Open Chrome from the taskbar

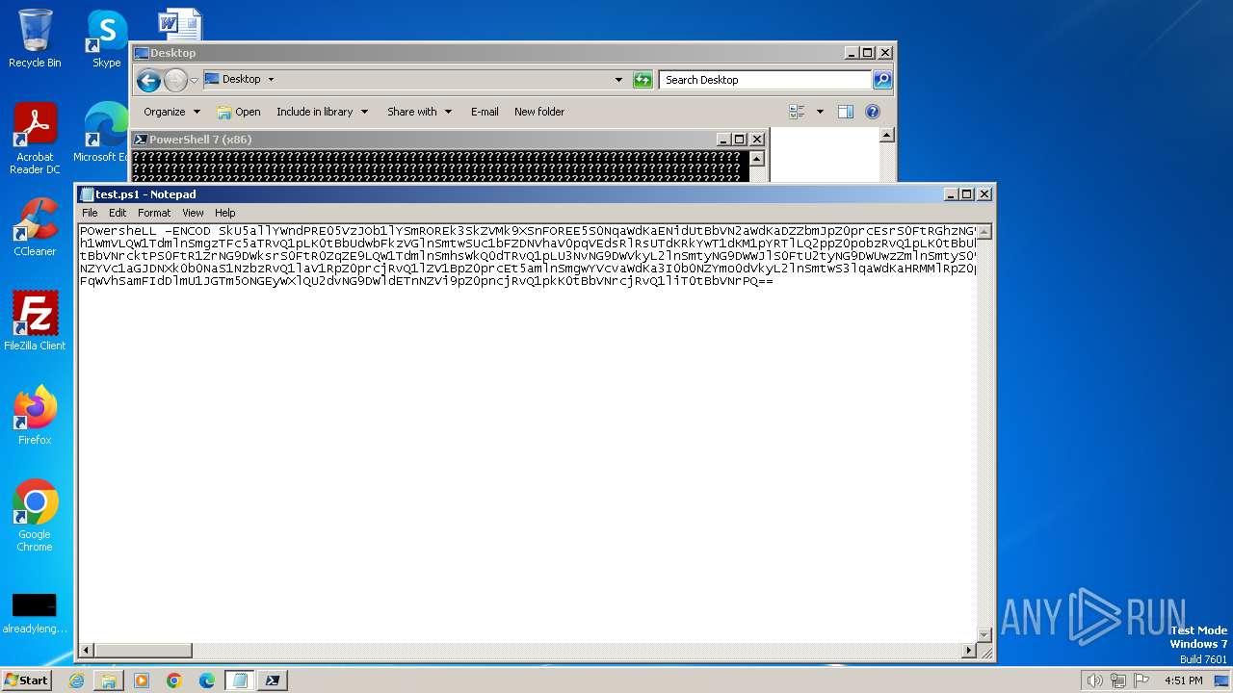point(174,680)
